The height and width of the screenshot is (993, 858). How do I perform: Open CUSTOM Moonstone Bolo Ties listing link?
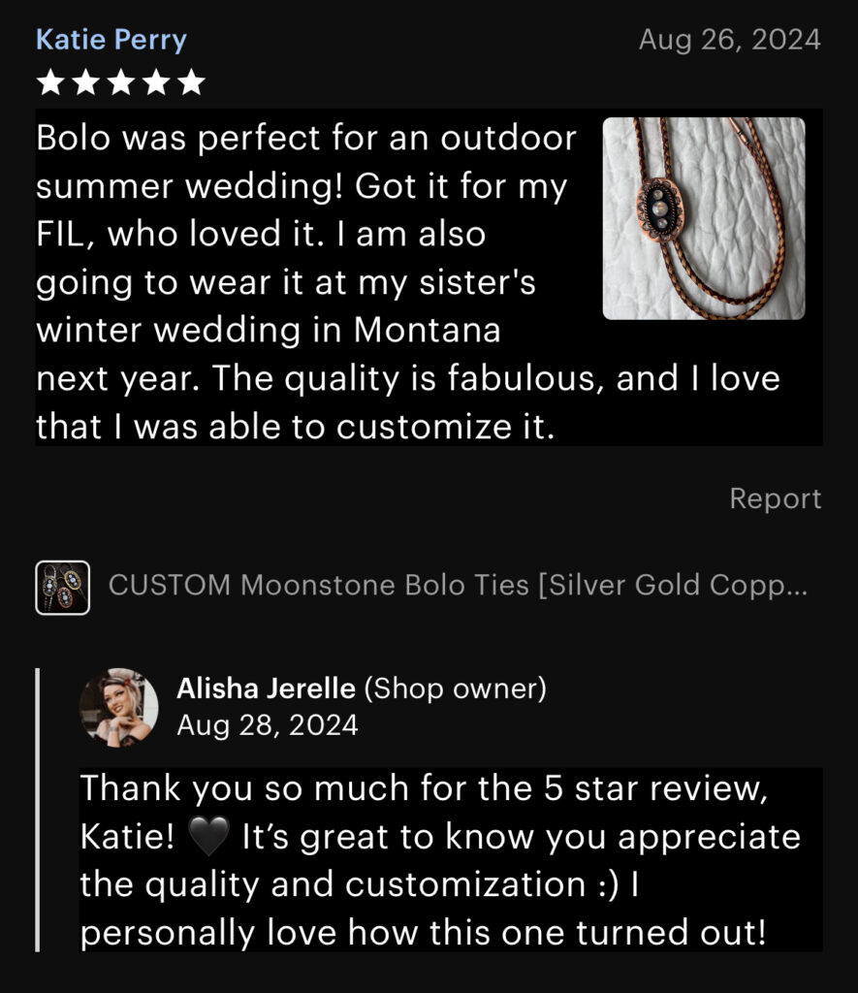[x=458, y=585]
